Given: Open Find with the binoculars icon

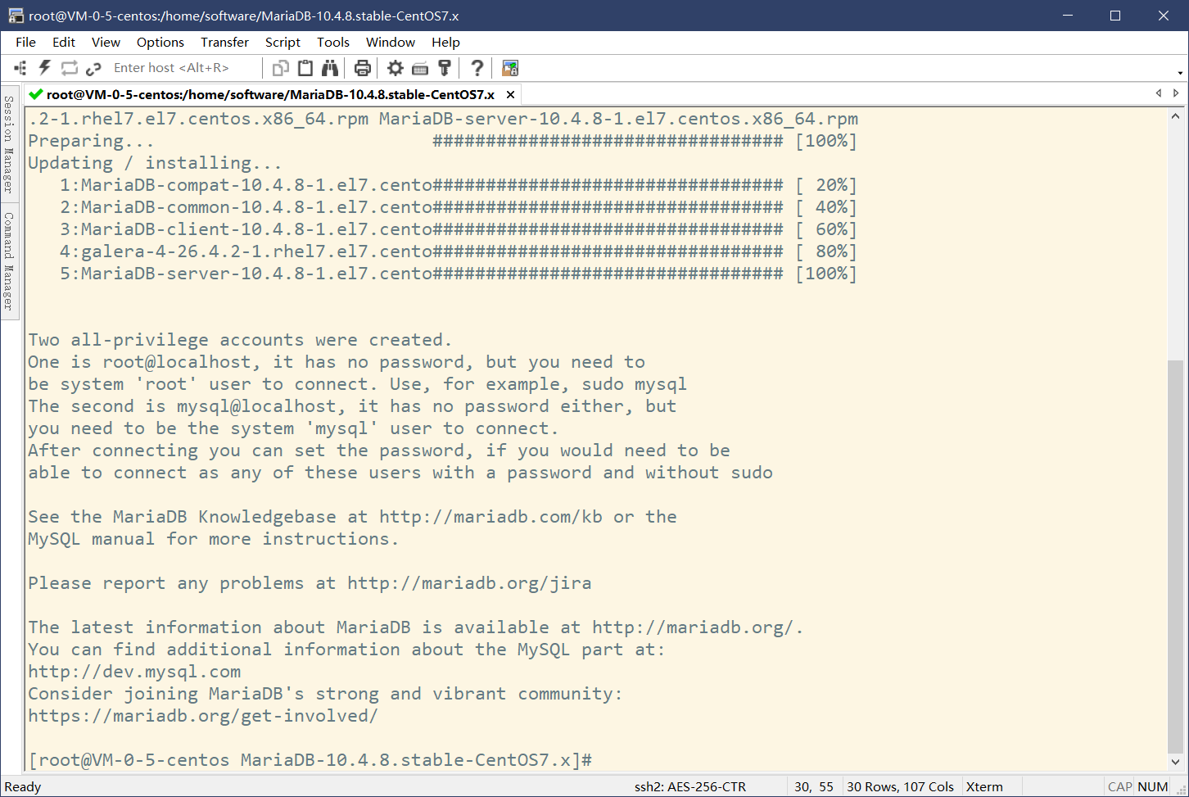Looking at the screenshot, I should pos(330,68).
